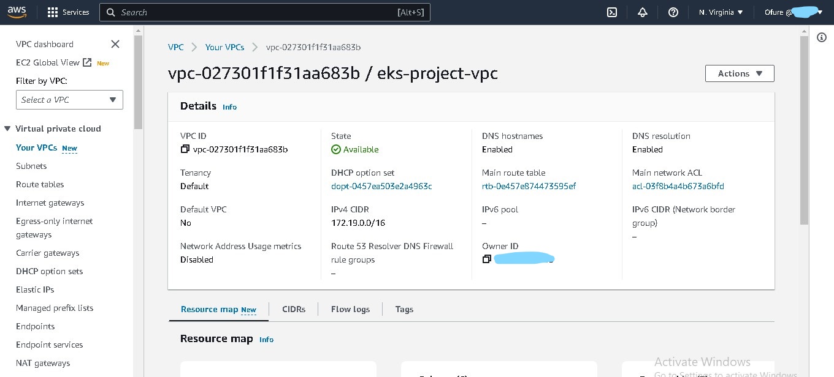Viewport: 834px width, 377px height.
Task: Click the Details Info link
Action: click(229, 107)
